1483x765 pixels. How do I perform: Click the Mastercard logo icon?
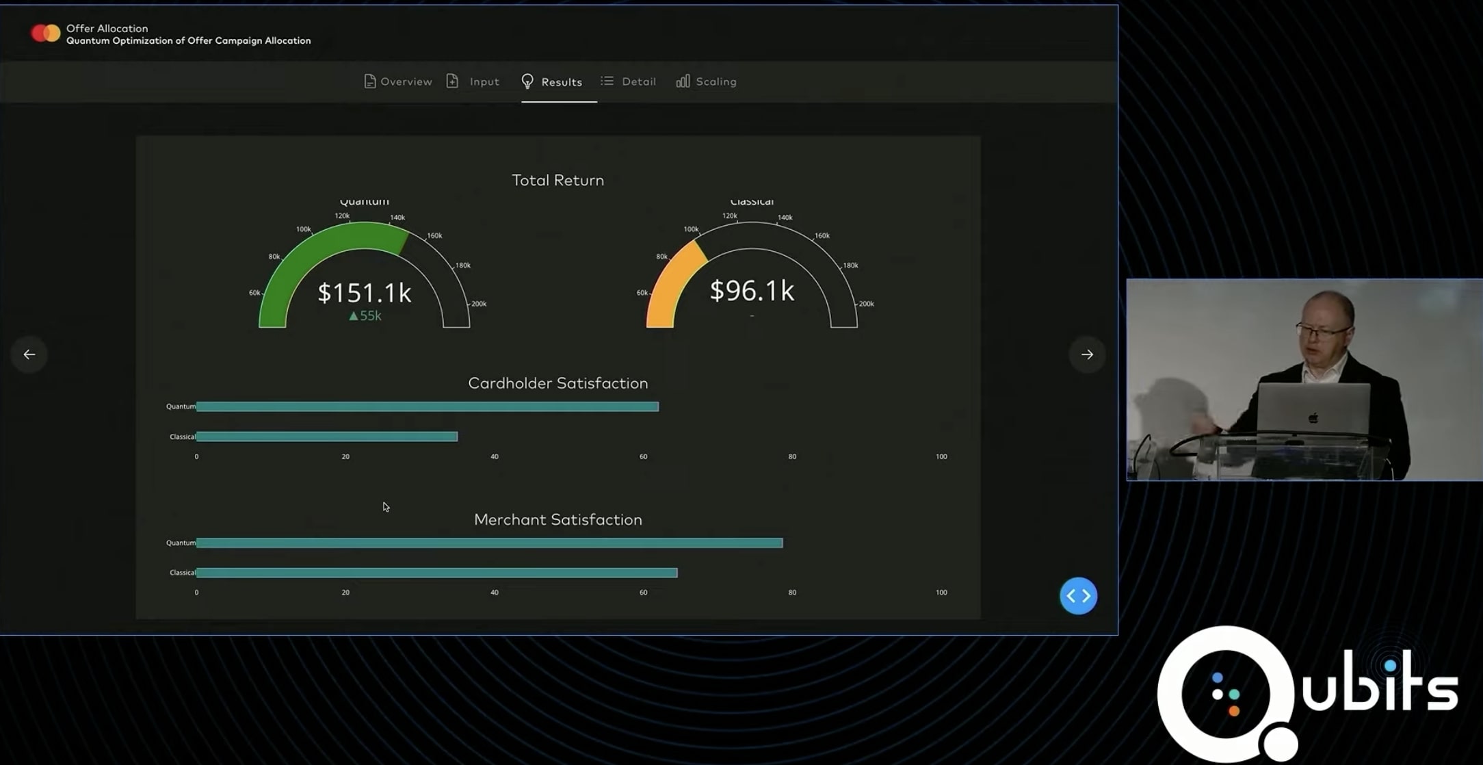pos(45,33)
